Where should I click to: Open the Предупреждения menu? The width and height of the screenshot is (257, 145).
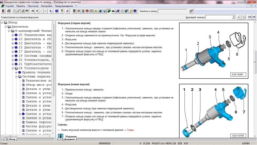click(64, 6)
